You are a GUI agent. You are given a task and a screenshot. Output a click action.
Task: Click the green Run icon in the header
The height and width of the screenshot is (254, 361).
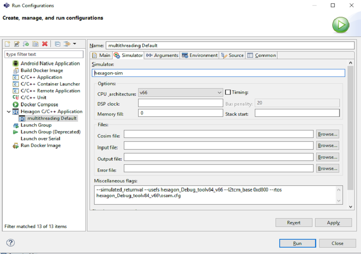341,24
